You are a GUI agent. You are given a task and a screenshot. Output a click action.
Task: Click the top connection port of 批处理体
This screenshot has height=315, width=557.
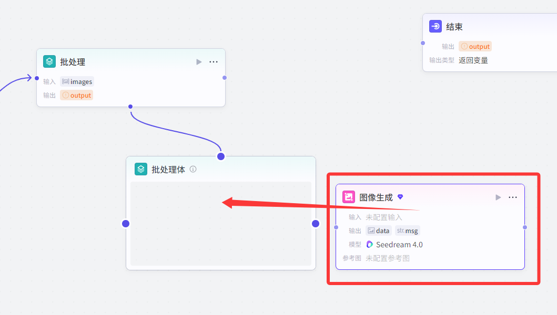[x=221, y=156]
